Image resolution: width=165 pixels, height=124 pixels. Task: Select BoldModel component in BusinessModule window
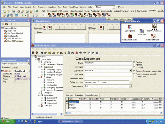click(142, 31)
